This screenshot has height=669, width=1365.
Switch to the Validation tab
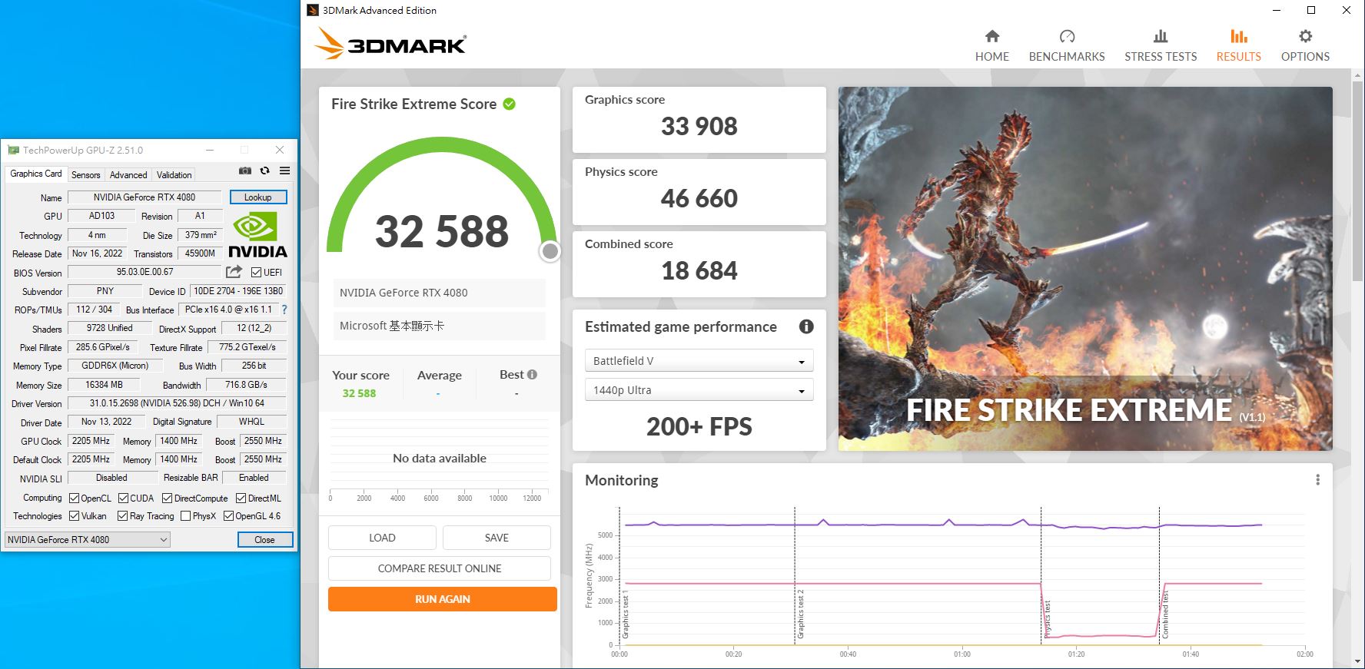[174, 175]
